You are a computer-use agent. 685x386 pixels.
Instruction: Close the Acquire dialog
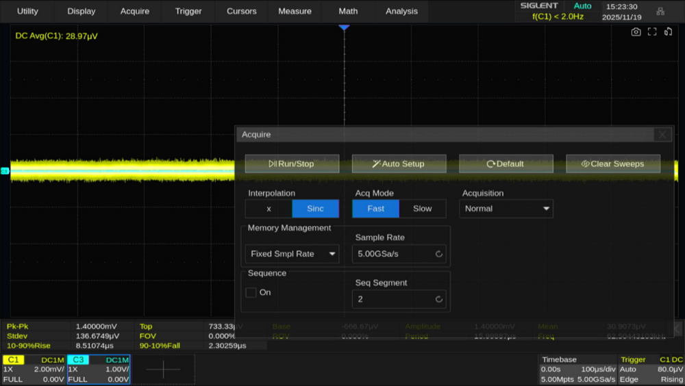click(662, 135)
